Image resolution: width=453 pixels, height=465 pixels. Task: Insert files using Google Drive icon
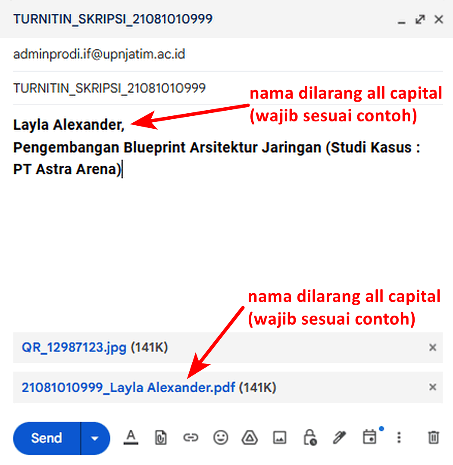pyautogui.click(x=250, y=437)
